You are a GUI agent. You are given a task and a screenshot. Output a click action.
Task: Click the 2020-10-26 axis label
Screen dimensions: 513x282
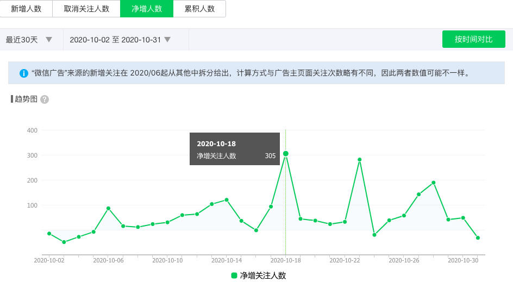tap(404, 260)
